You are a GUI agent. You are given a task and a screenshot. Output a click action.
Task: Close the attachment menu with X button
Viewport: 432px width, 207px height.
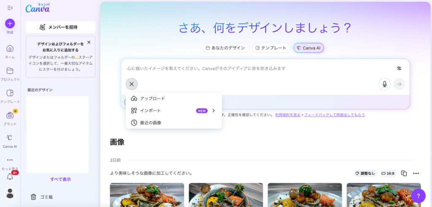pos(132,84)
